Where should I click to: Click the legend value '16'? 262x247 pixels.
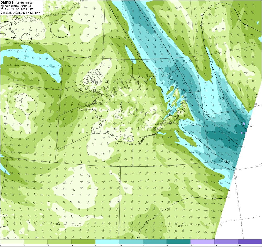point(192,245)
